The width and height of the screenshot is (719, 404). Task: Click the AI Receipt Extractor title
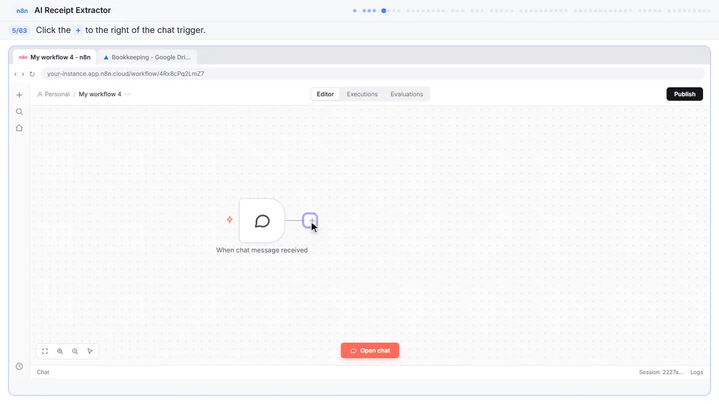click(72, 10)
